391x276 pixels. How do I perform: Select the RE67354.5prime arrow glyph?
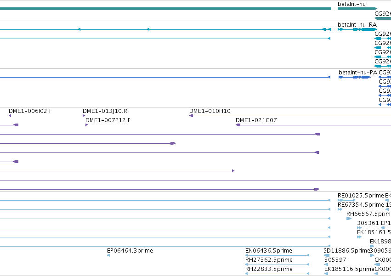(x=340, y=209)
